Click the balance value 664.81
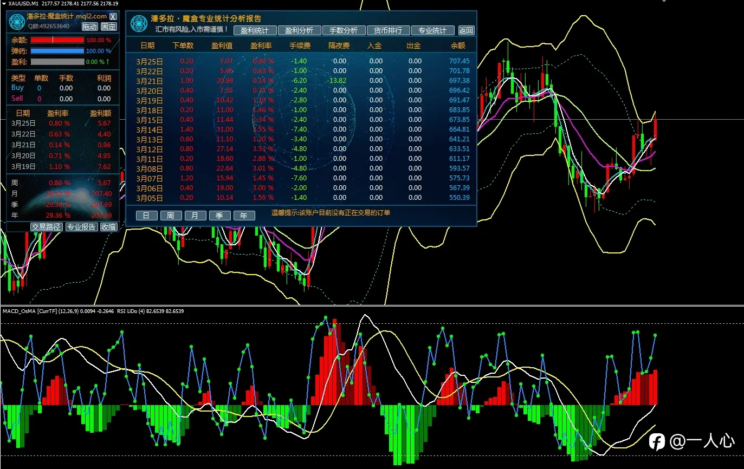 point(460,129)
